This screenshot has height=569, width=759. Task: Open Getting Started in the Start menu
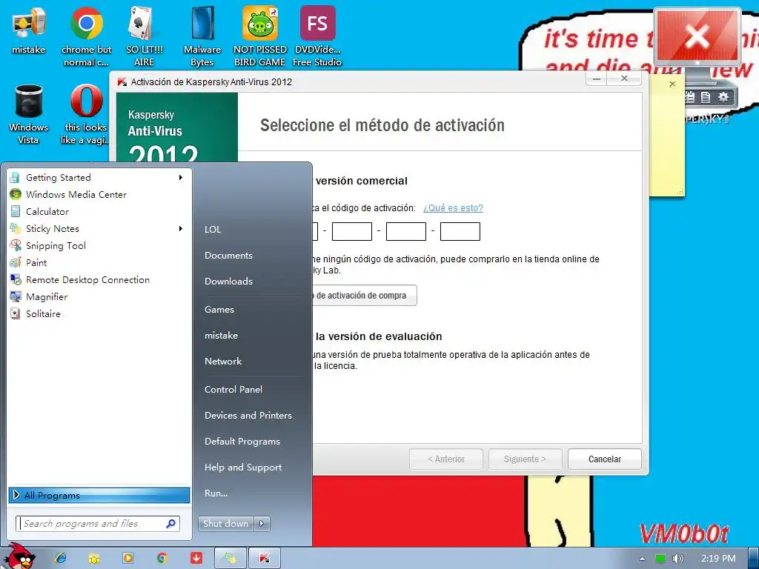click(97, 178)
